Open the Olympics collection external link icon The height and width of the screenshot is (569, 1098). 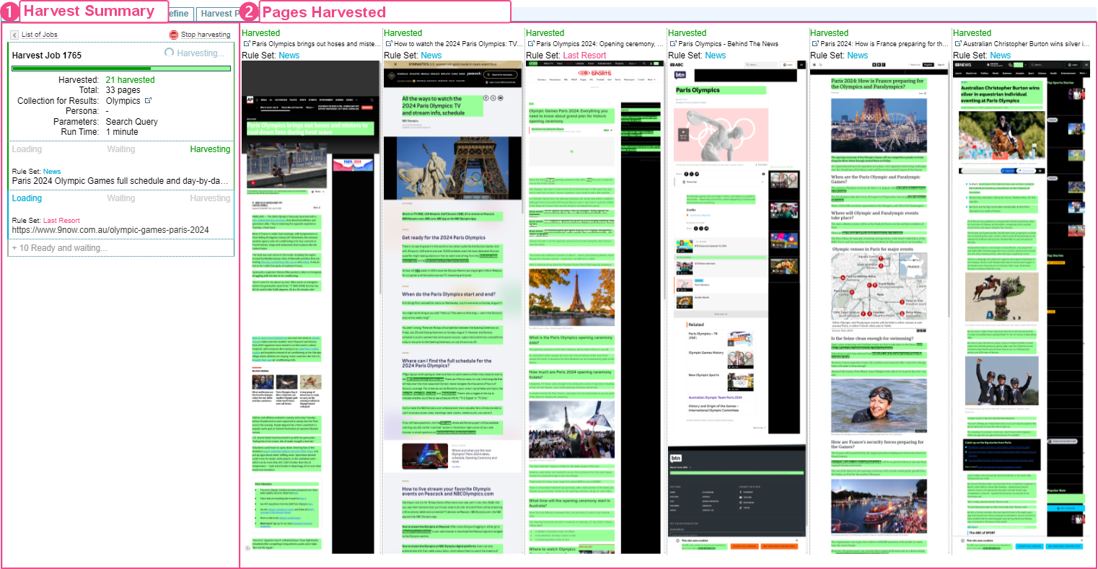149,101
